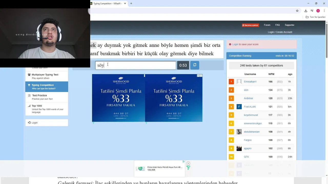Screen dimensions: 328x184
Task: Open Chrome three-dot menu
Action: pos(324,11)
